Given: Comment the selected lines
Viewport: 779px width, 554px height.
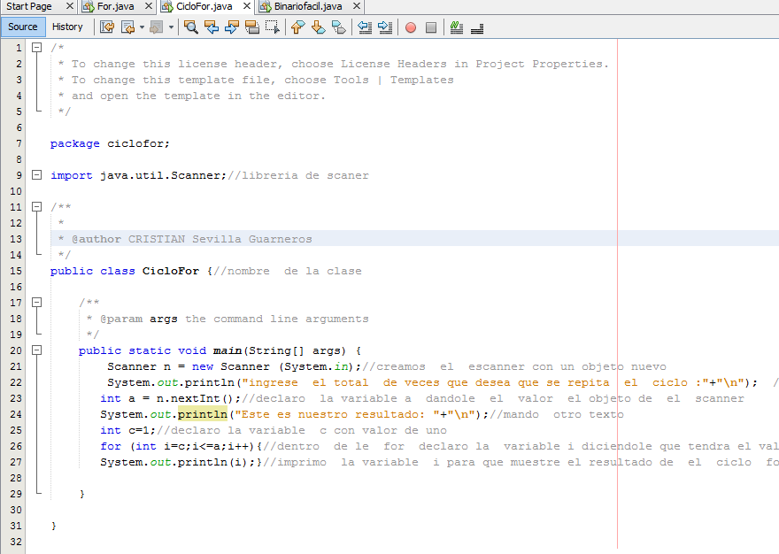Looking at the screenshot, I should (x=456, y=27).
